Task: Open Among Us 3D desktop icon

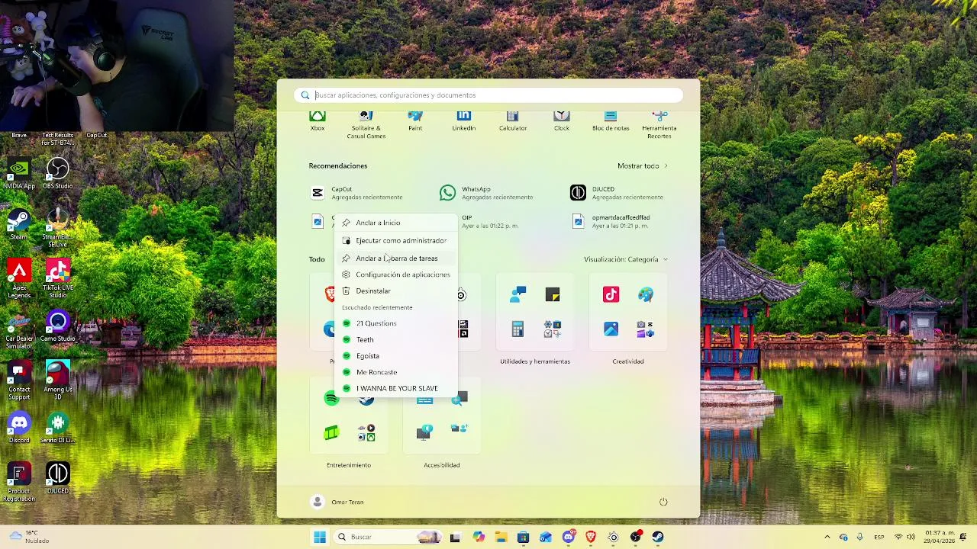Action: (57, 380)
